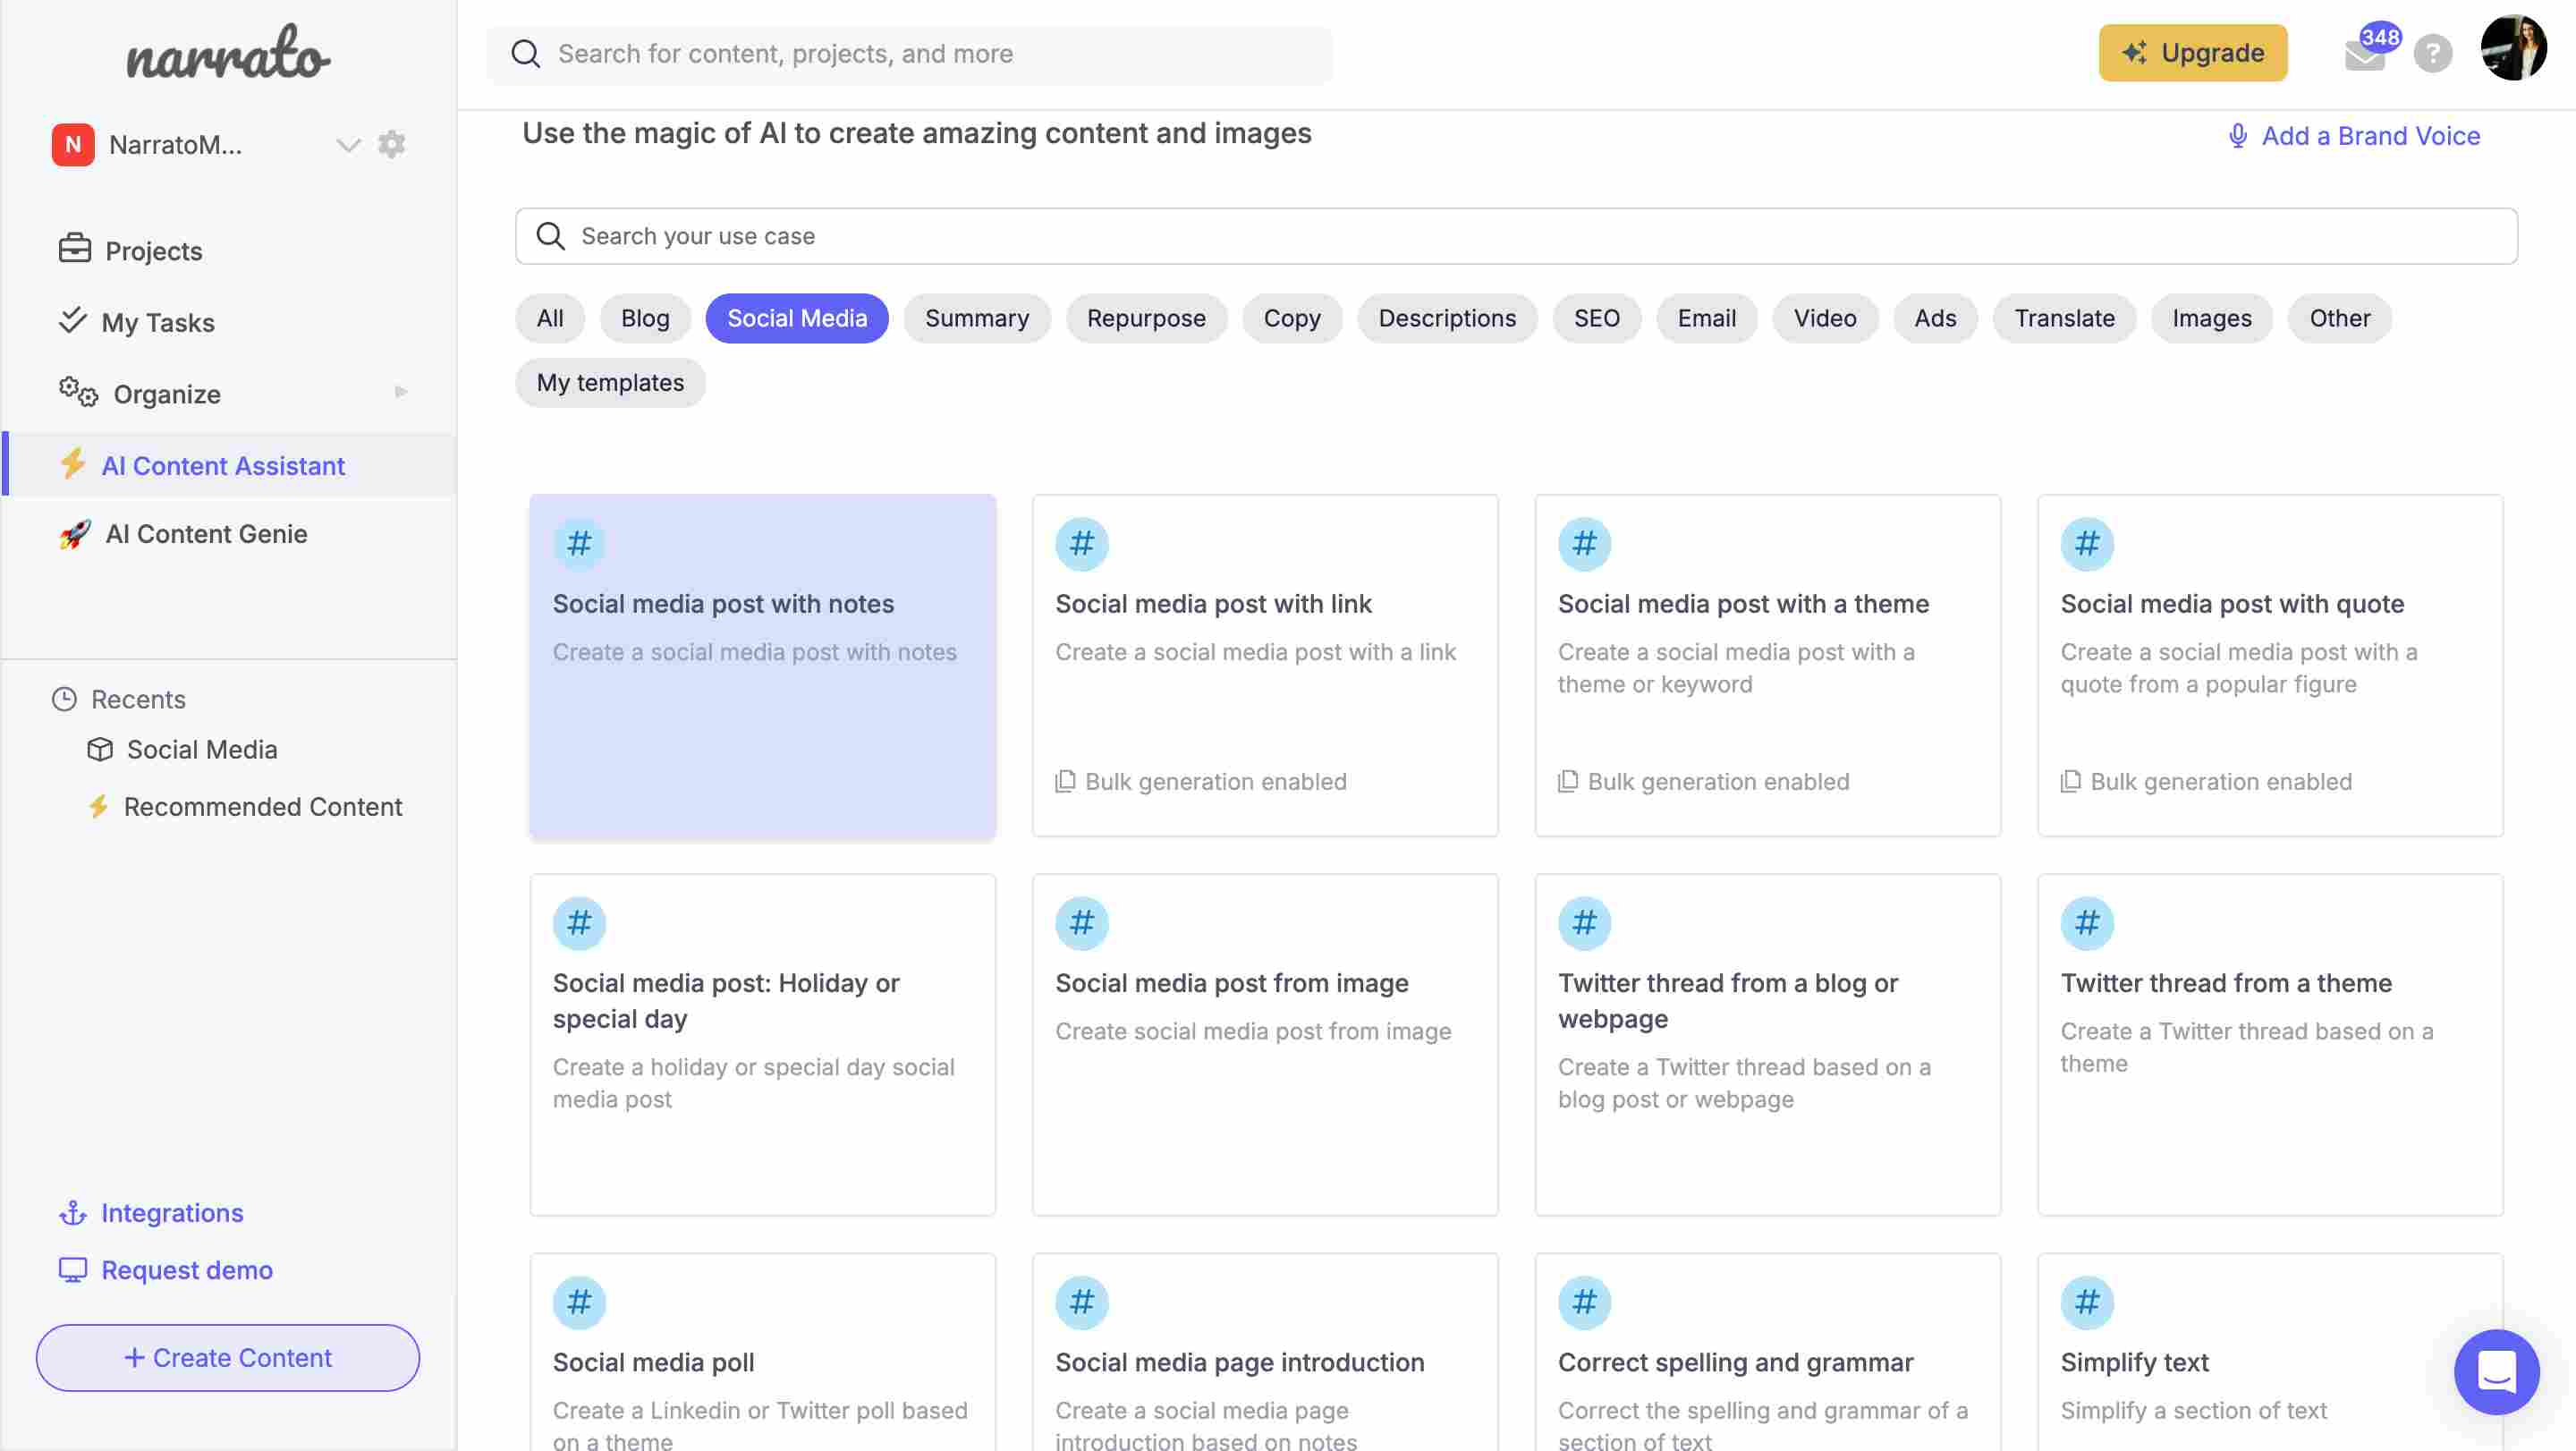Click hashtag icon on Social media poll card
Viewport: 2576px width, 1451px height.
pyautogui.click(x=579, y=1302)
